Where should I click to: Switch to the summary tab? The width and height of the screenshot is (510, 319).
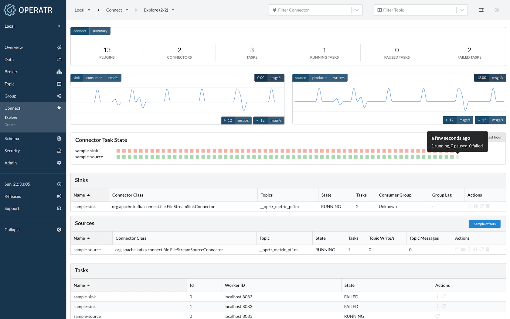[x=100, y=31]
